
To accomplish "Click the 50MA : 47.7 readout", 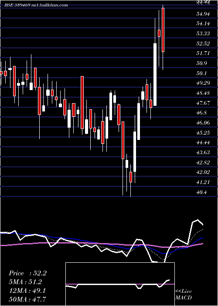I will click(27, 299).
